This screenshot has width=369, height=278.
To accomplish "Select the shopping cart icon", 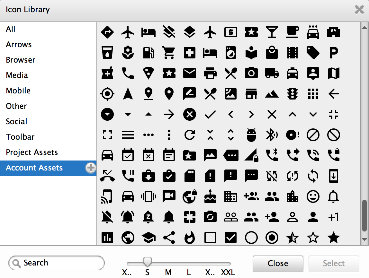I will click(x=169, y=53).
